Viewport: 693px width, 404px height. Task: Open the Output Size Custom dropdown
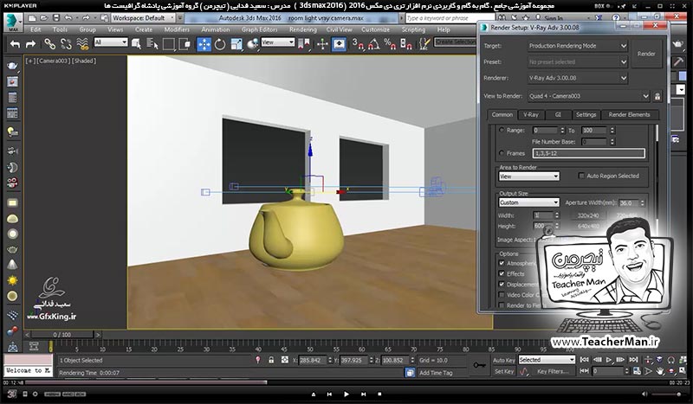point(528,202)
